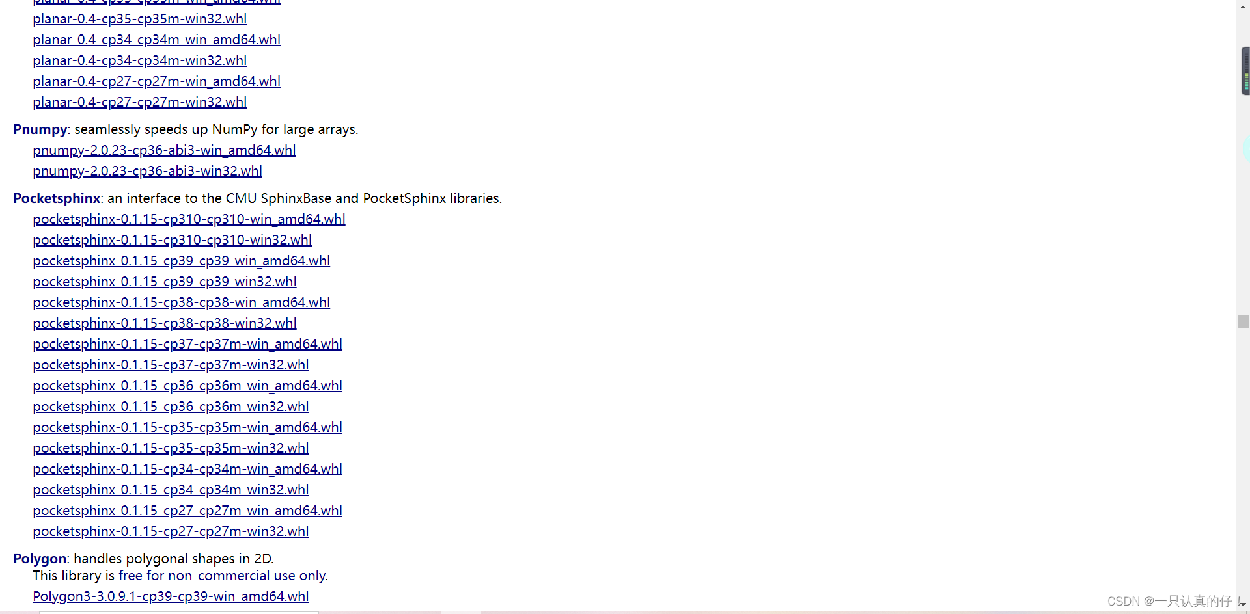The height and width of the screenshot is (614, 1250).
Task: Open planar-0.4-cp35-cp35m-win32.whl link
Action: click(140, 19)
